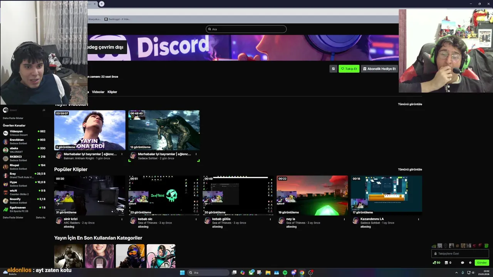
Task: Expand 'Daha Fazla Göster' above Önerilen Kanallar
Action: (13, 118)
